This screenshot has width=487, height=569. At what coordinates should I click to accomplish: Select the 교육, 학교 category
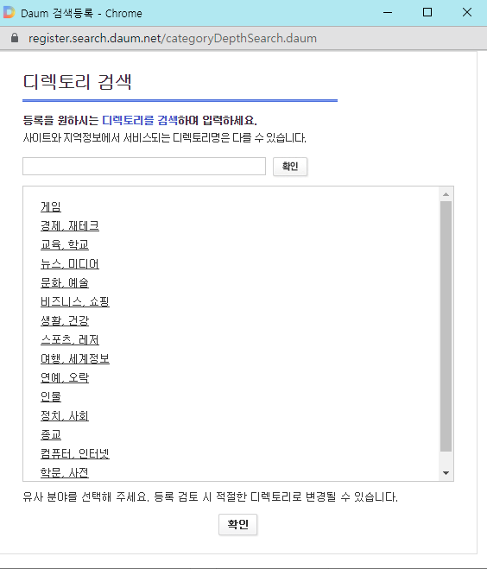(65, 244)
